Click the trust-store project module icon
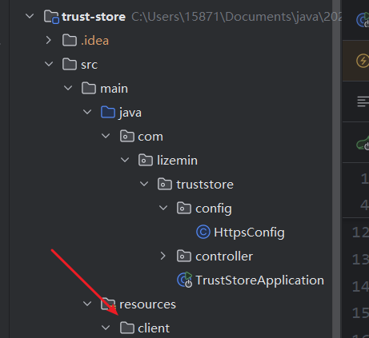This screenshot has height=338, width=369. click(x=51, y=17)
